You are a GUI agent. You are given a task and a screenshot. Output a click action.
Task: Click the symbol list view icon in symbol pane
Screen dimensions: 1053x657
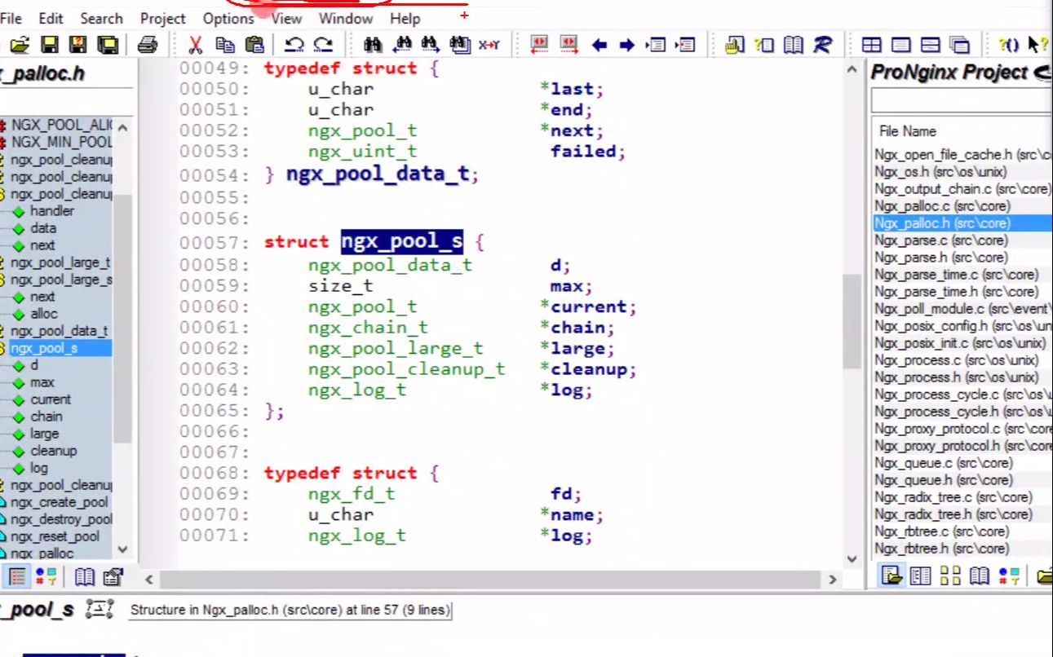(x=17, y=577)
